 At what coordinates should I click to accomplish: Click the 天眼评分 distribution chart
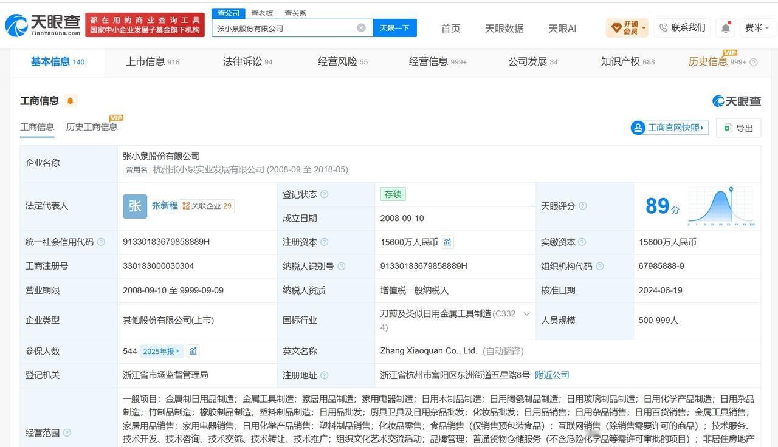[x=721, y=206]
